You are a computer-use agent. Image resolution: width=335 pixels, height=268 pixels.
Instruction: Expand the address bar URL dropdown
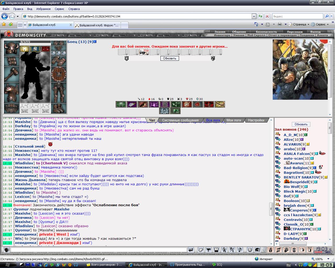[x=254, y=16]
